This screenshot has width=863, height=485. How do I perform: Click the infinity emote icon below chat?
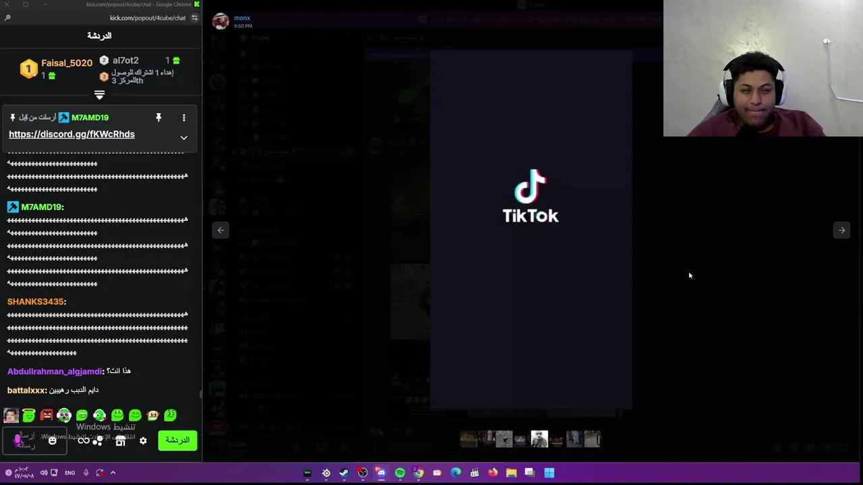[x=83, y=441]
